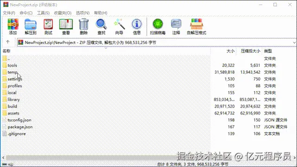Viewport: 297px width, 167px height.
Task: Open the 命令(C) menu
Action: pyautogui.click(x=26, y=13)
